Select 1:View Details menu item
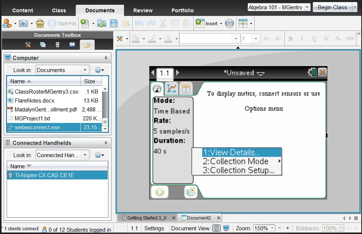 (x=237, y=152)
